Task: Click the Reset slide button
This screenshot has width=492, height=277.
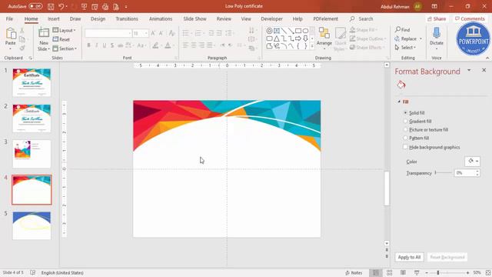Action: point(61,39)
